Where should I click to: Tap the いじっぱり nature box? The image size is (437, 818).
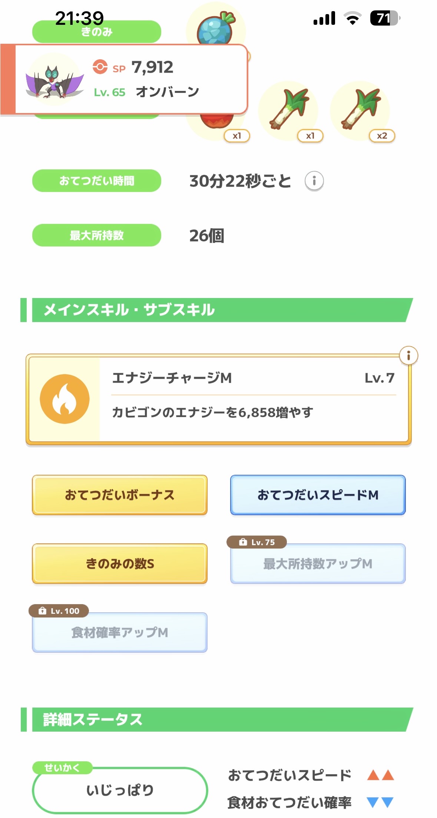coord(120,790)
